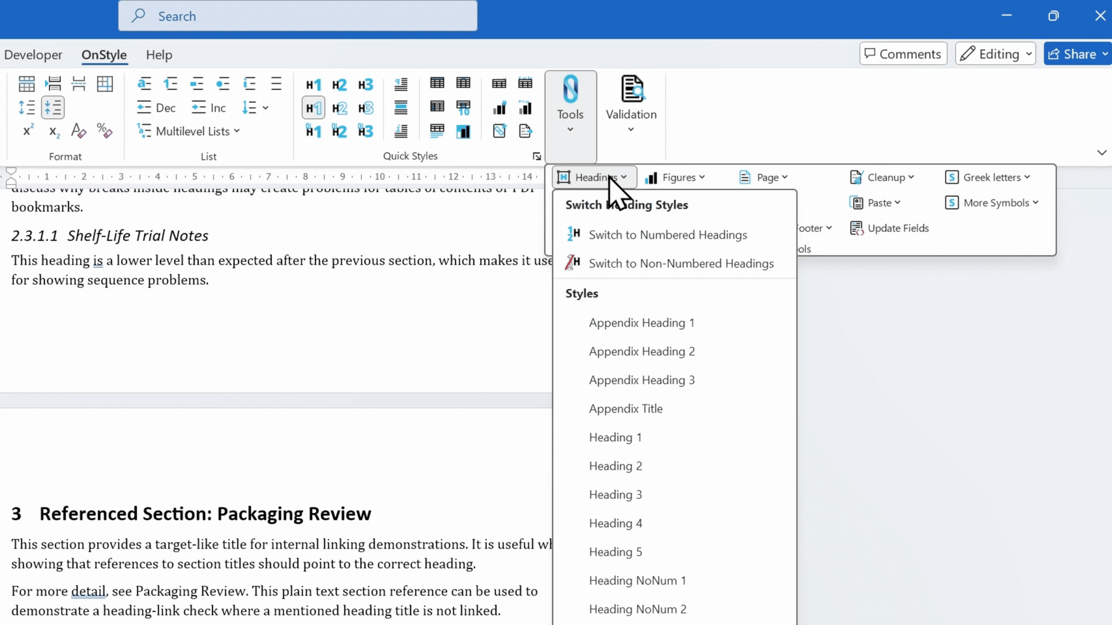Click the line spacing icon in Format group
Viewport: 1112px width, 625px height.
[x=27, y=108]
